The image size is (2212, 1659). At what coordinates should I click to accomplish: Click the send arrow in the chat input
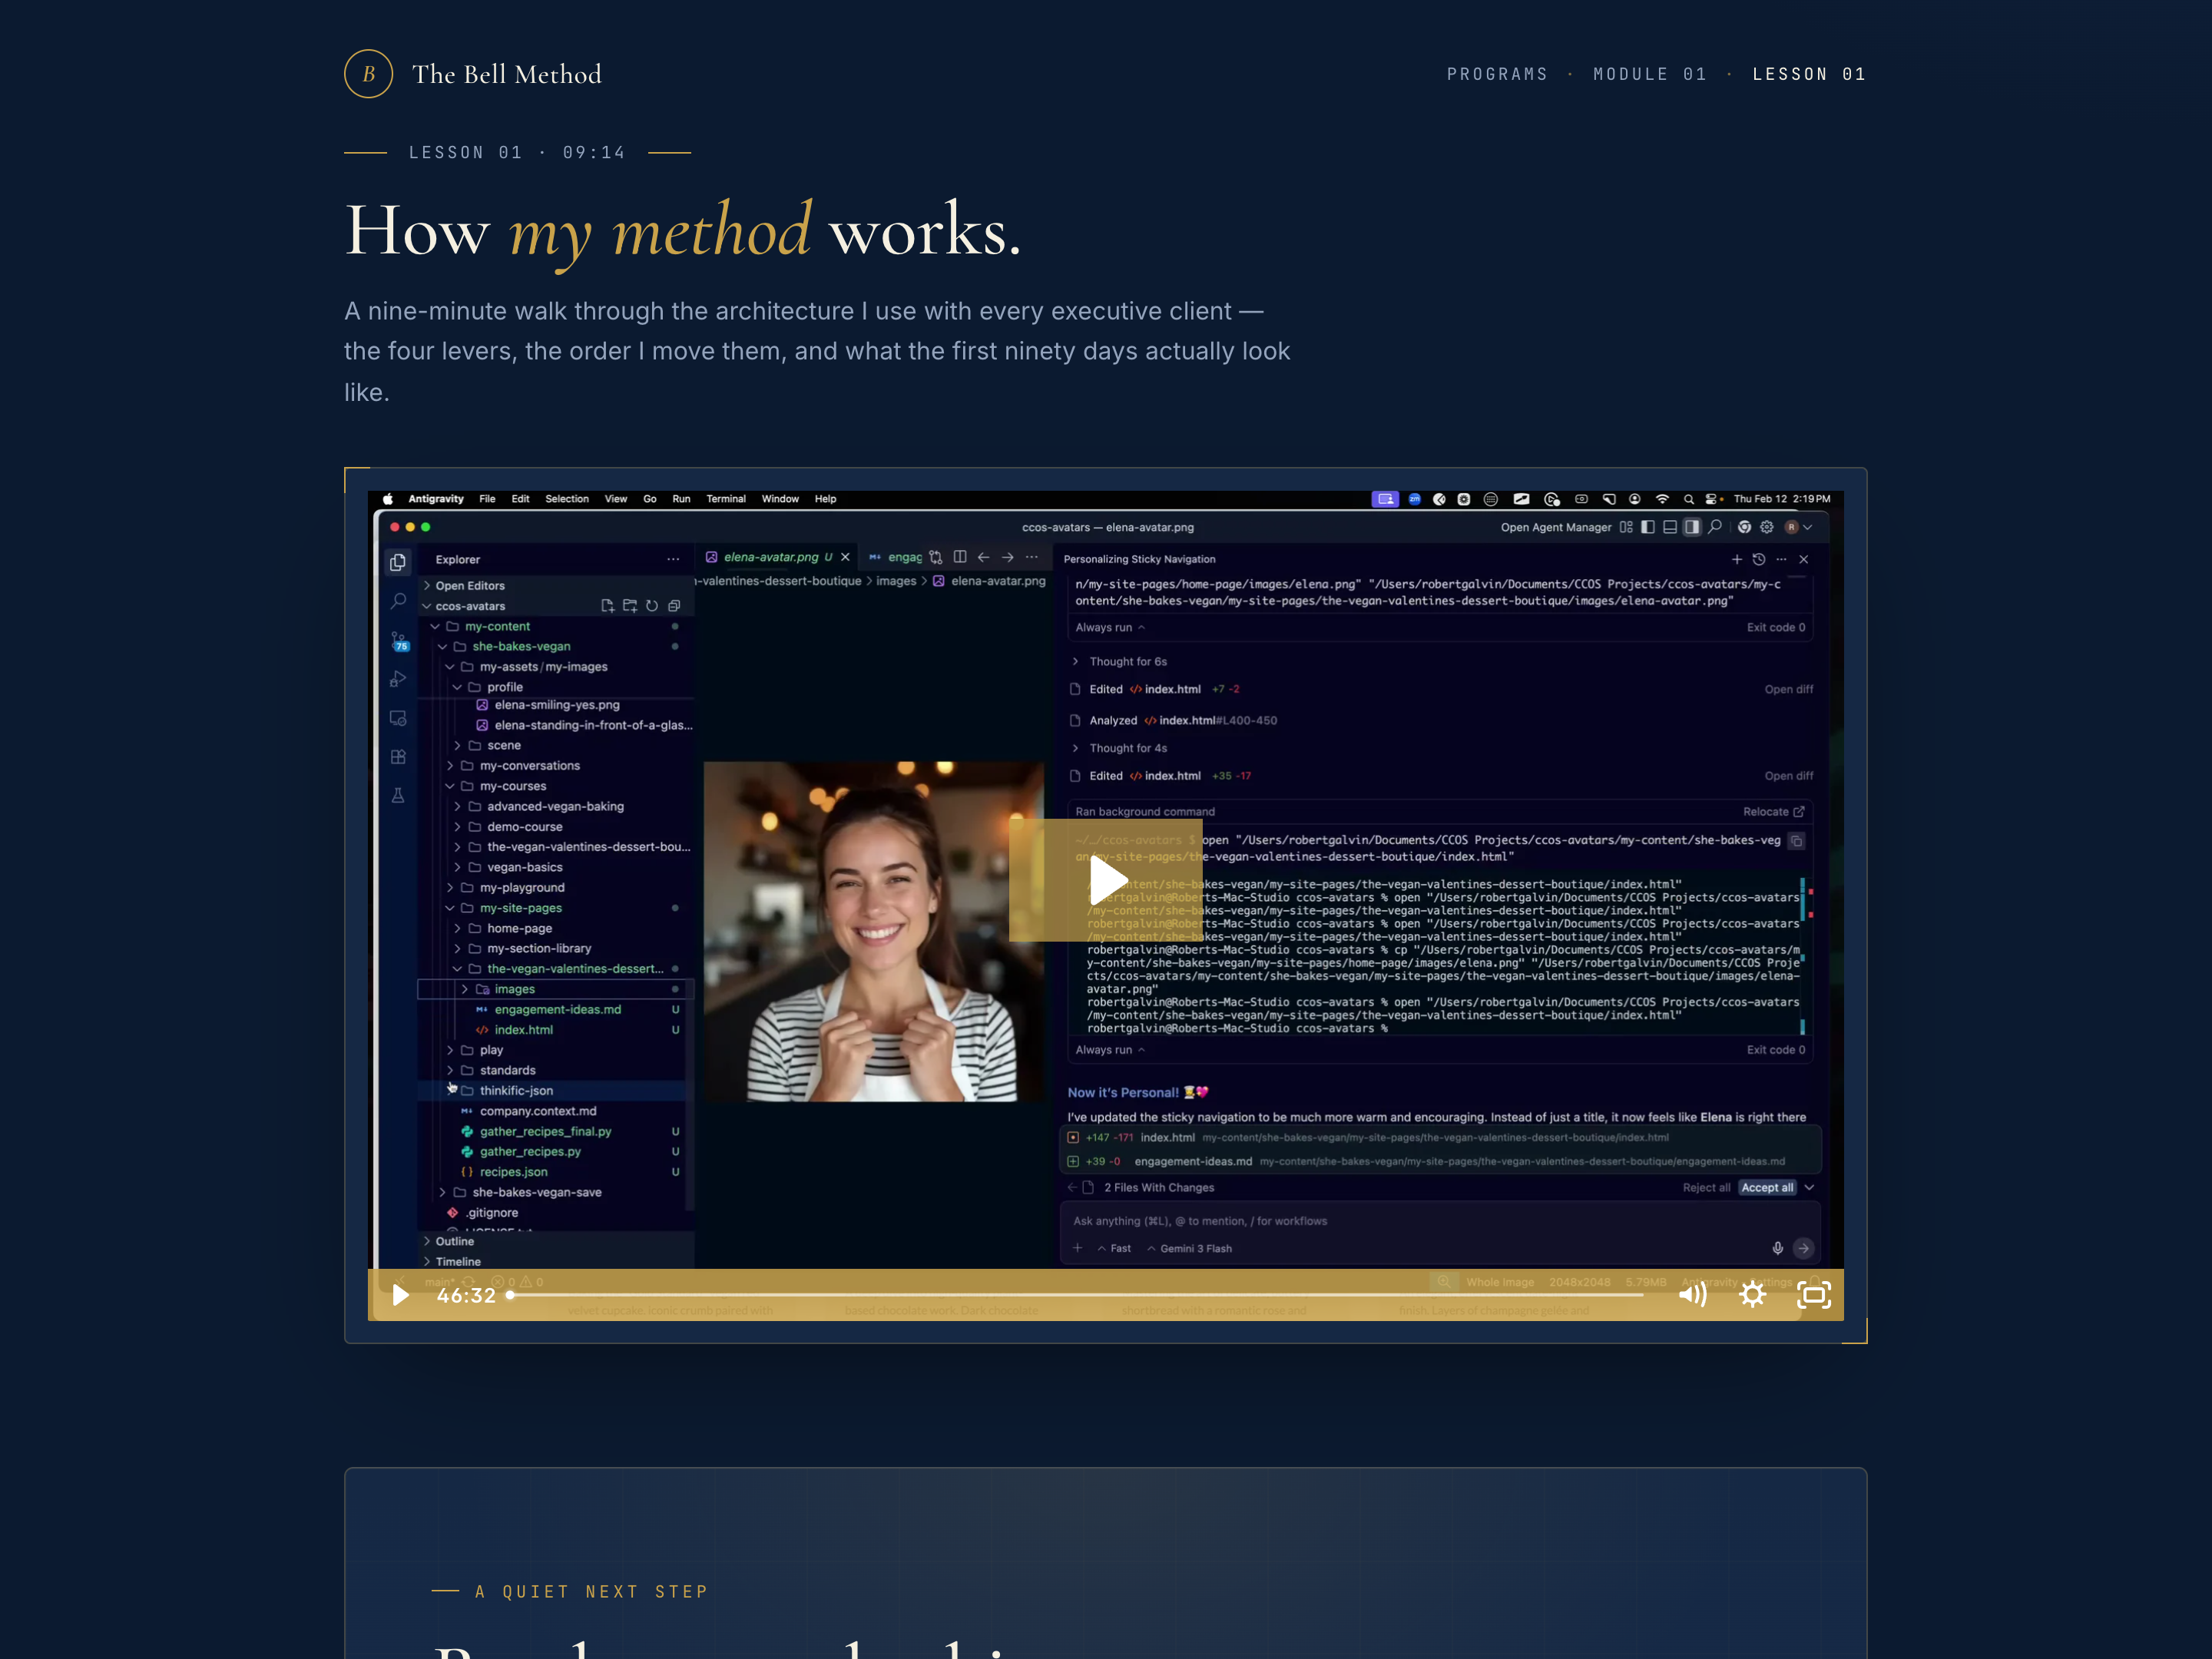[1803, 1248]
